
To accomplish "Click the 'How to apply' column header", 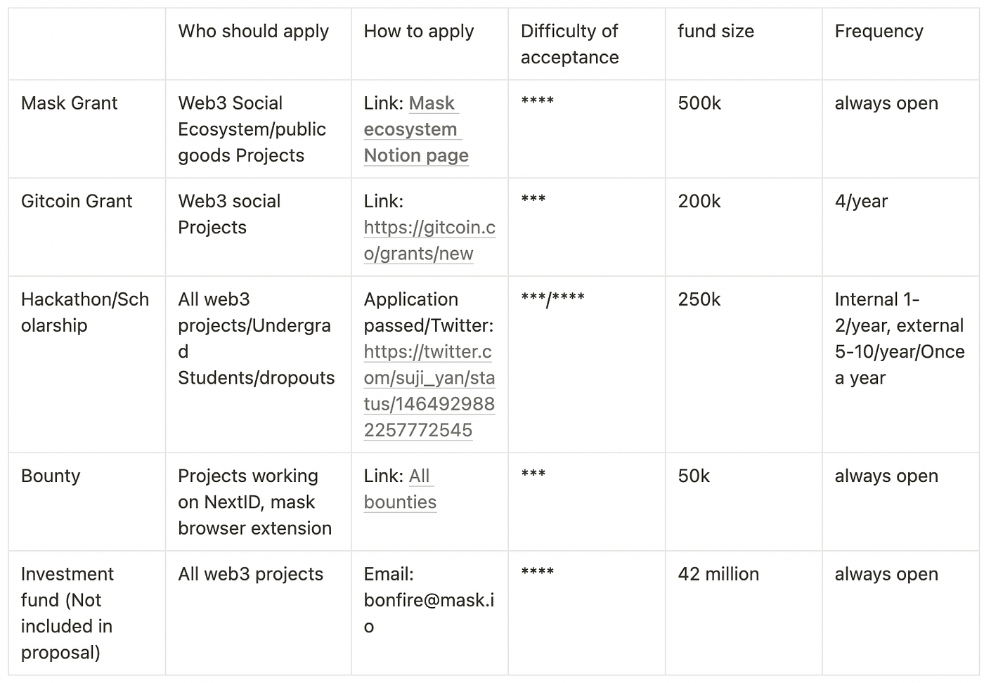I will pyautogui.click(x=419, y=32).
